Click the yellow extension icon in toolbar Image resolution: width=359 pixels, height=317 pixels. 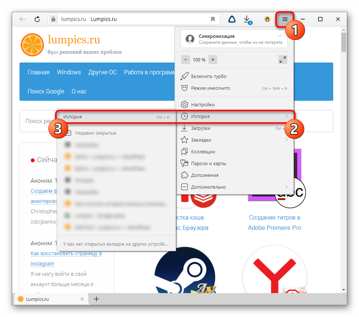[x=267, y=19]
